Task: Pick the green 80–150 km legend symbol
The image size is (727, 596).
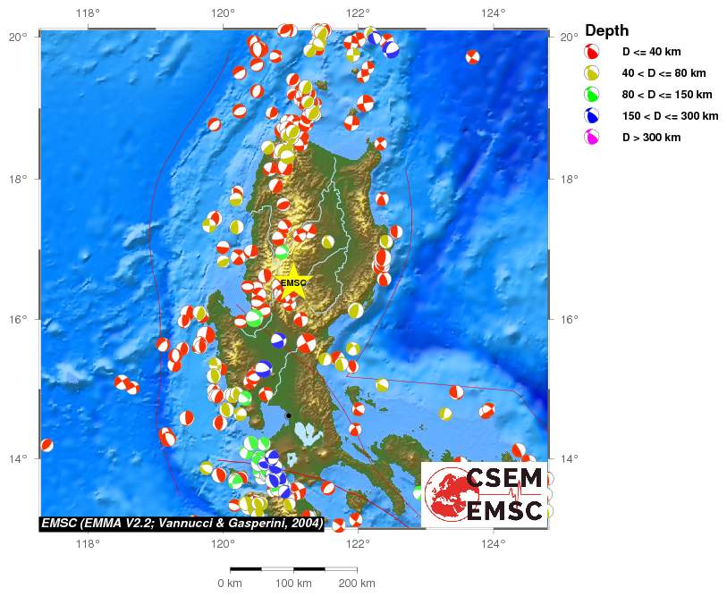Action: [592, 95]
